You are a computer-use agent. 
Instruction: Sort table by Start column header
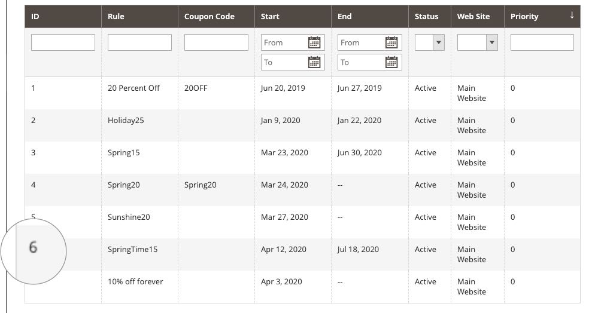[x=270, y=17]
